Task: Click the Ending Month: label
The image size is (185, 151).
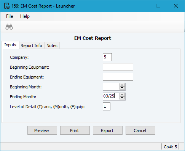Action: [23, 97]
